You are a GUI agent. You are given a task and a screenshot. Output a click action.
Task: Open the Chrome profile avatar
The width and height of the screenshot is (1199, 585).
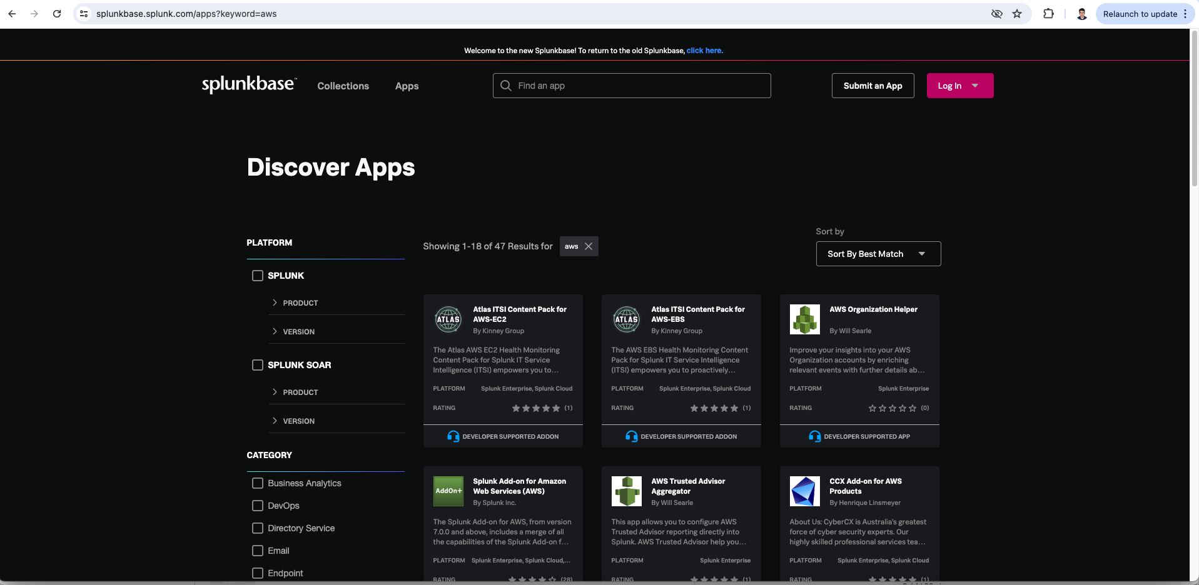[1082, 14]
